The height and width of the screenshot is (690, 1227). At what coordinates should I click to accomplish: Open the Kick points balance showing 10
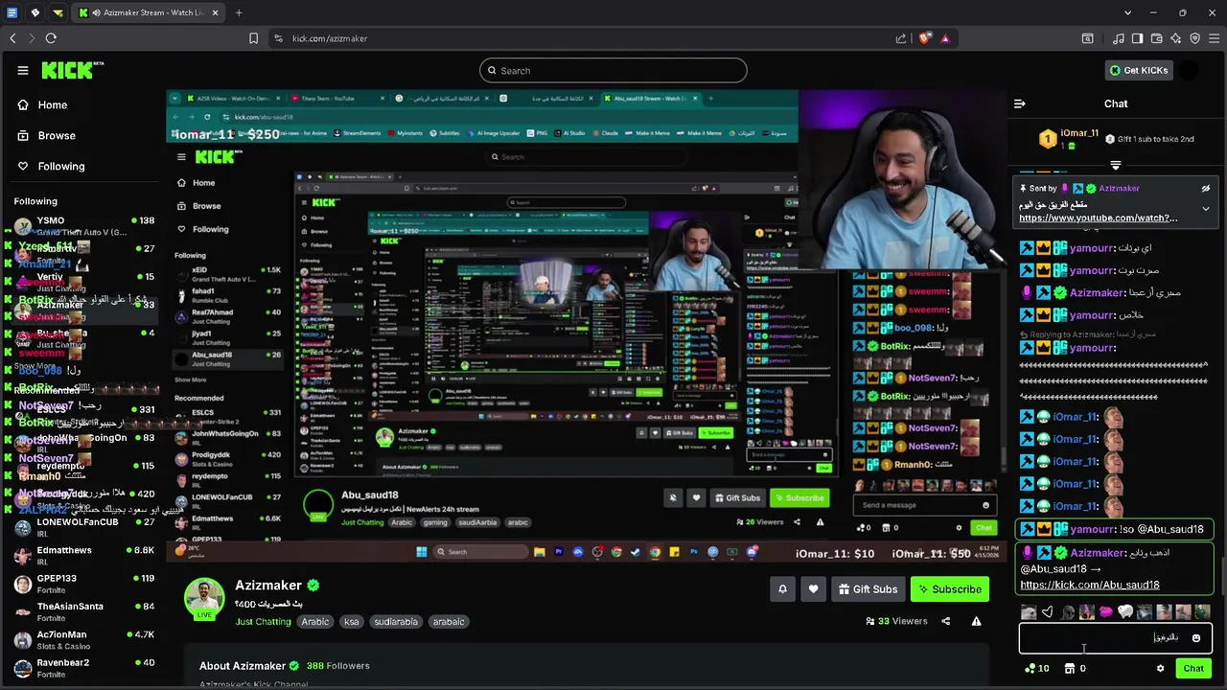pos(1037,668)
